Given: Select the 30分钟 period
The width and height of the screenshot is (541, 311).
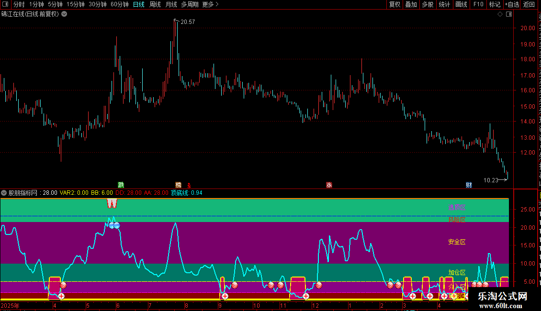Looking at the screenshot, I should pos(98,4).
